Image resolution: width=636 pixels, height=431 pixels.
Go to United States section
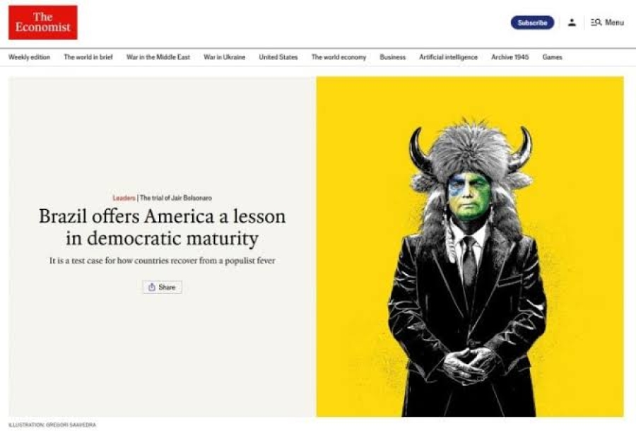(x=278, y=57)
